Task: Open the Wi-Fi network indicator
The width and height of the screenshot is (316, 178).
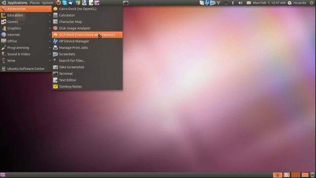Action: (x=218, y=3)
